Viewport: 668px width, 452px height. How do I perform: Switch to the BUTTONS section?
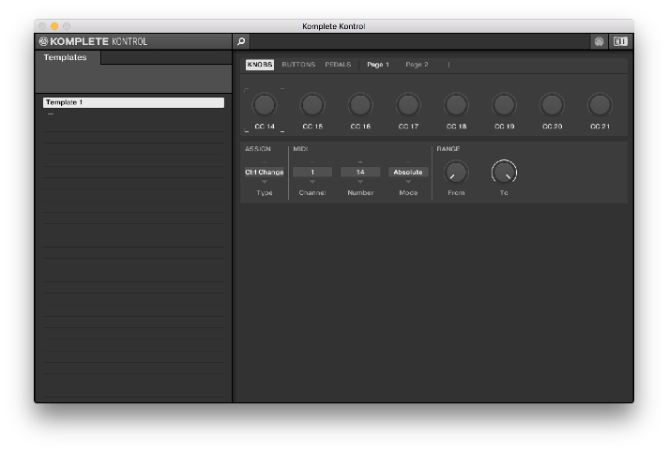pyautogui.click(x=298, y=65)
